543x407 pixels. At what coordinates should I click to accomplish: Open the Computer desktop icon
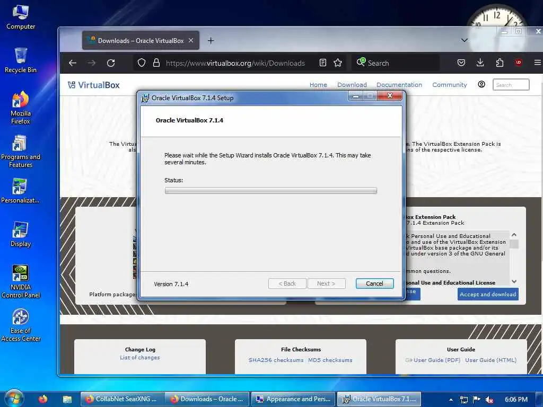[x=21, y=17]
